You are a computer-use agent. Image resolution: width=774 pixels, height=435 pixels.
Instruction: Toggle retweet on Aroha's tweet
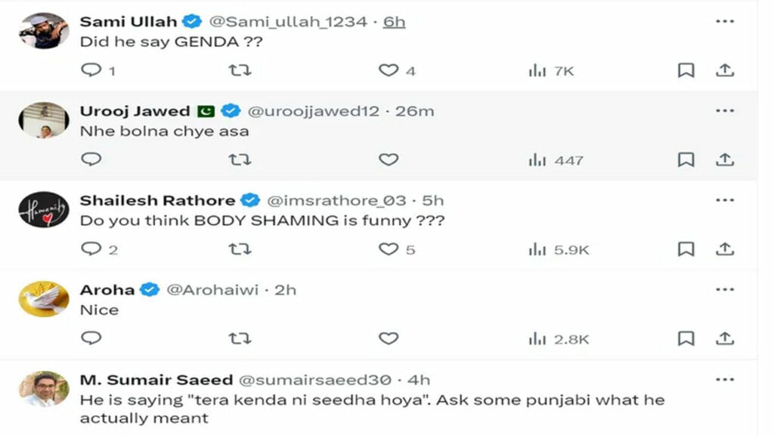[x=240, y=338]
